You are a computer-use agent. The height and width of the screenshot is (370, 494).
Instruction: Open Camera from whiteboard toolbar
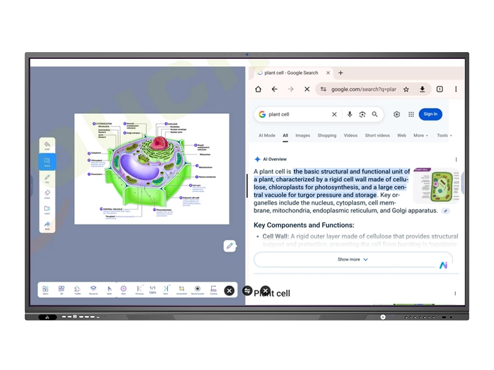[214, 290]
